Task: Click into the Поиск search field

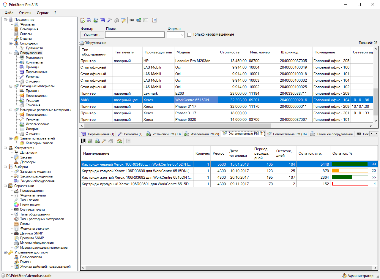Action: pos(135,35)
